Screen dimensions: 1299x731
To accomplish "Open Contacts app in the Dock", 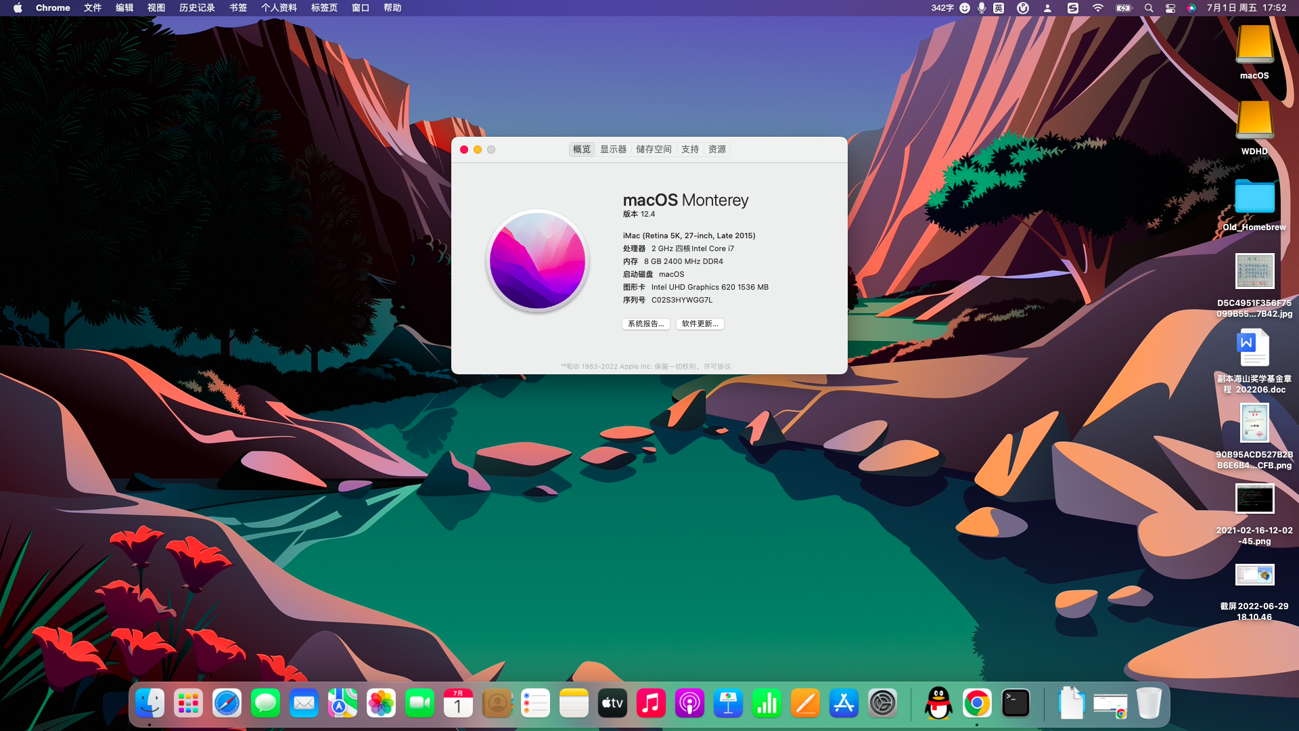I will point(497,703).
